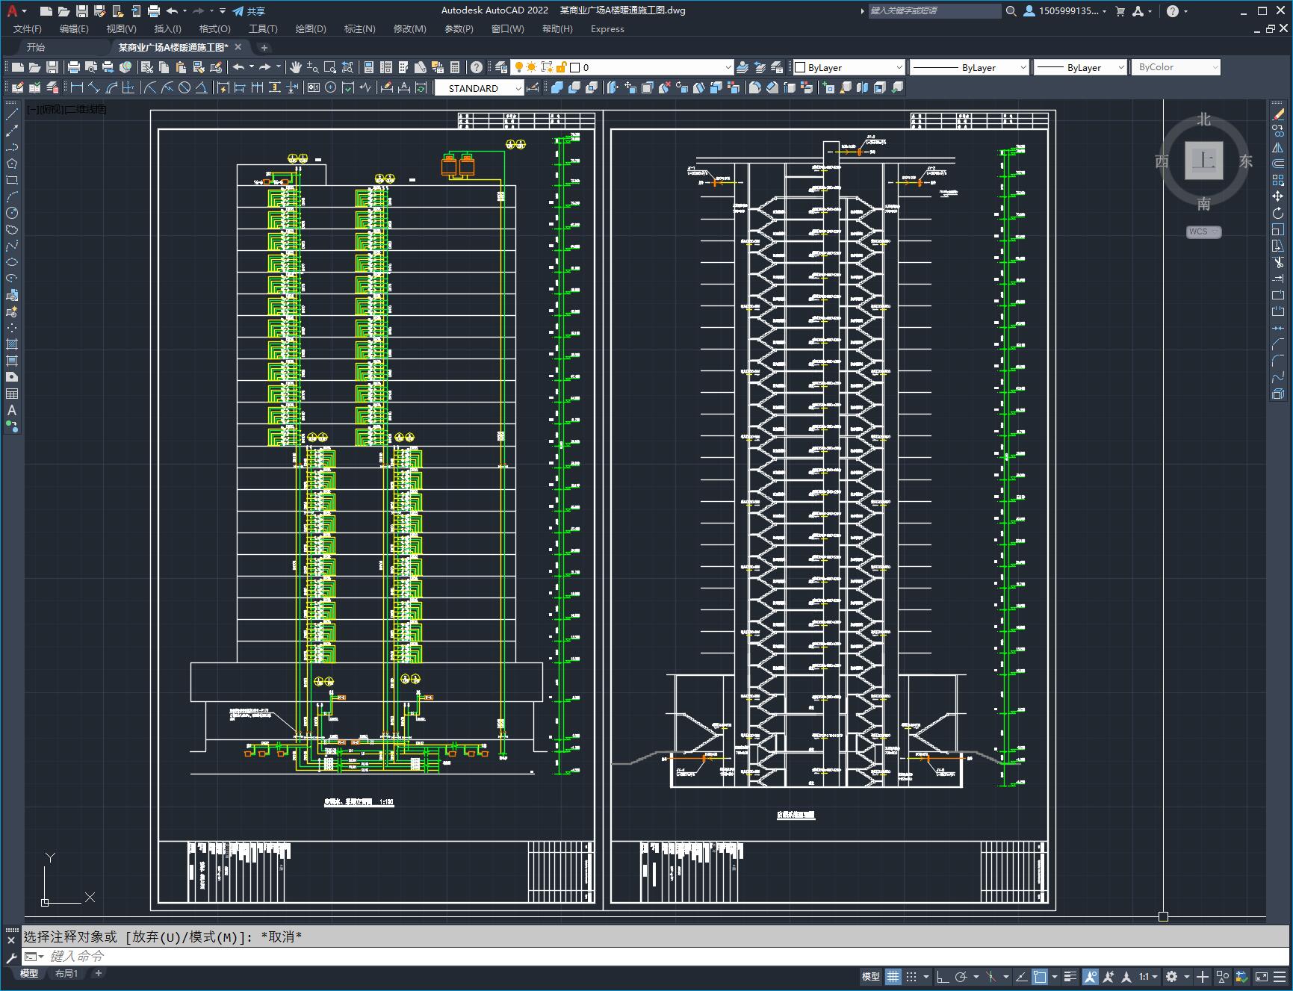Select the Linear dimension tool
1293x991 pixels.
(76, 88)
